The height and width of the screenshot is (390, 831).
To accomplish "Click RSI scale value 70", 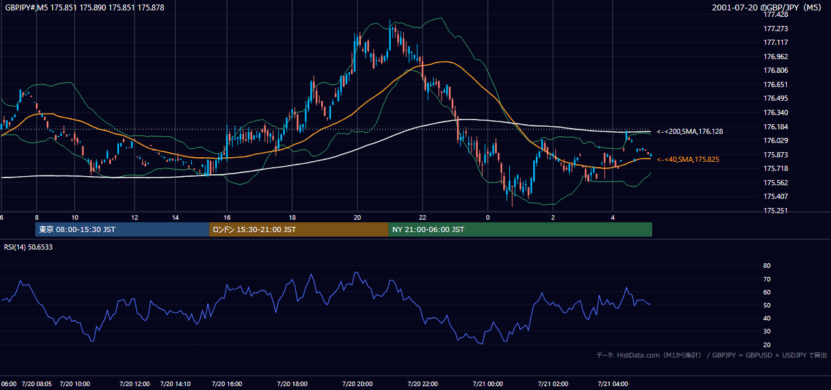I will pyautogui.click(x=767, y=279).
